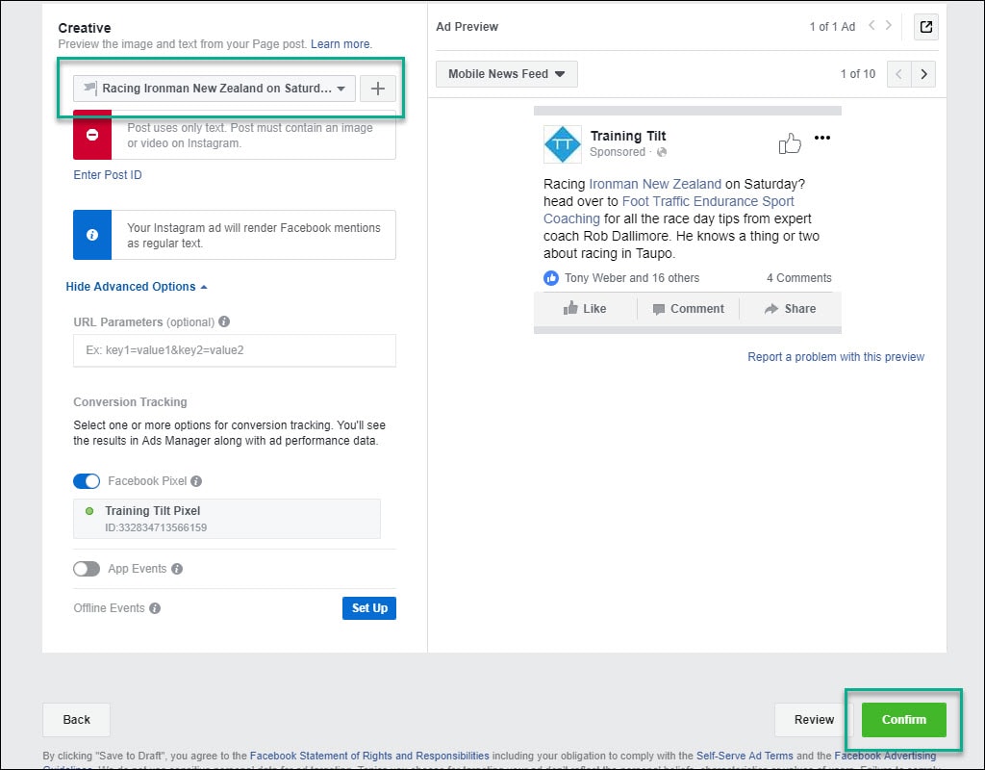Go Back to the previous step
This screenshot has width=985, height=770.
pos(77,720)
